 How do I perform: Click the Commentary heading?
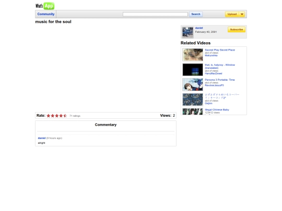tap(105, 125)
